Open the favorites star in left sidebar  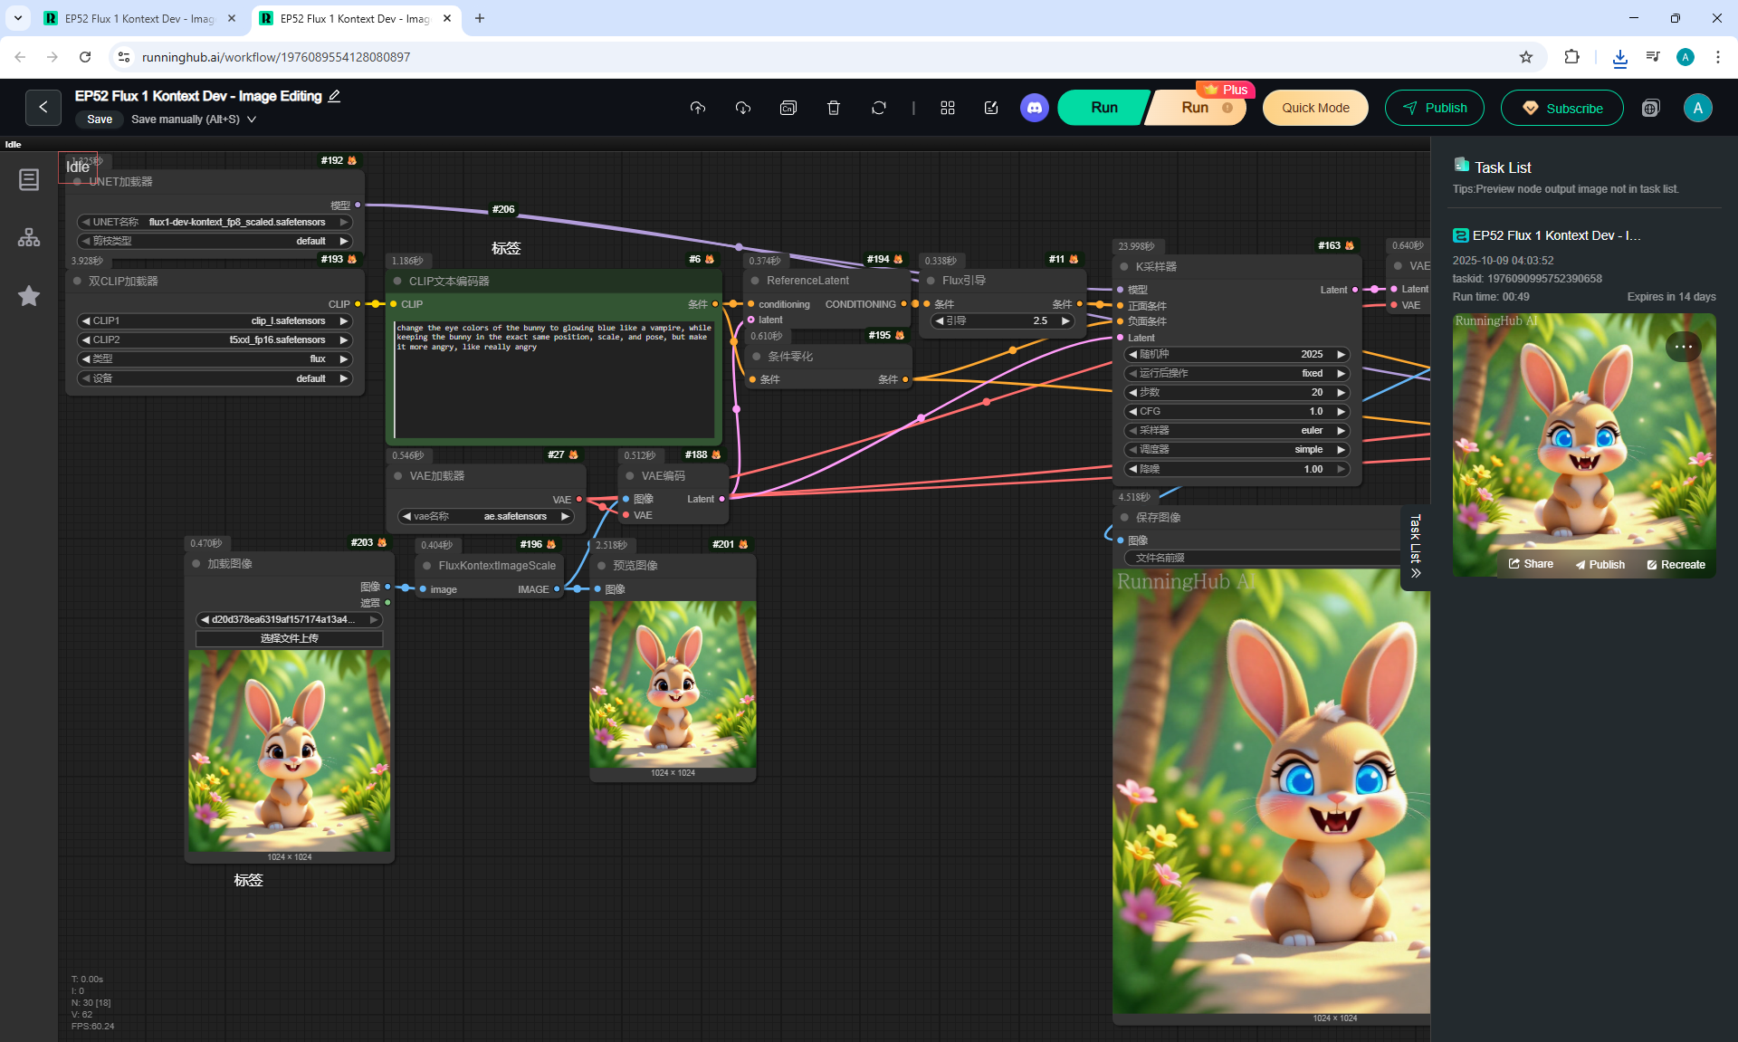(x=29, y=296)
